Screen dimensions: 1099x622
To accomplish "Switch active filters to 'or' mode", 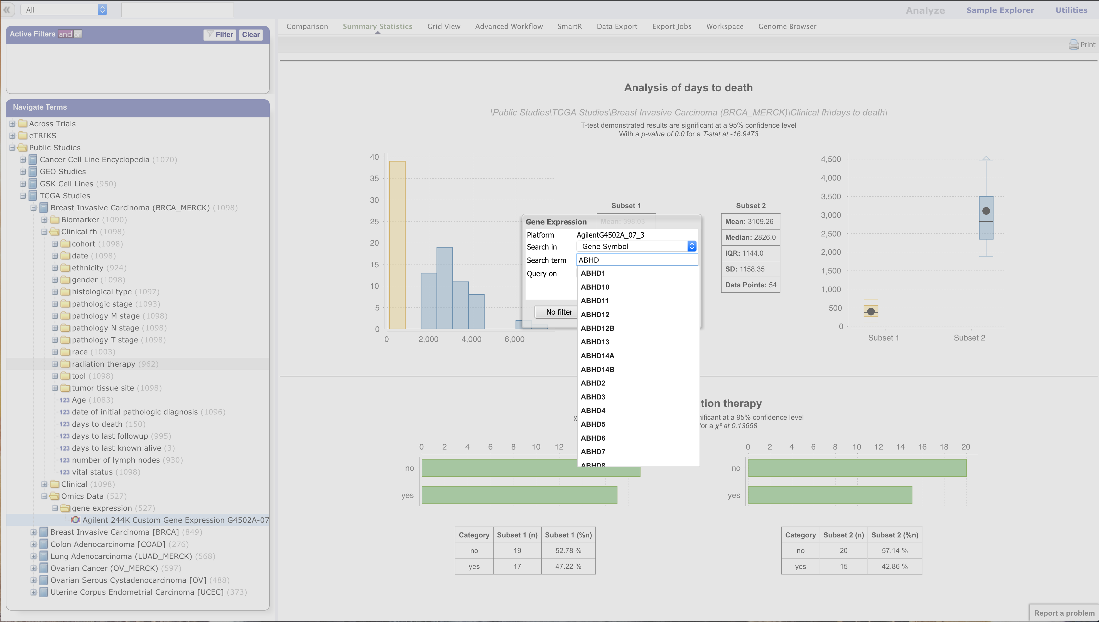I will pyautogui.click(x=78, y=34).
